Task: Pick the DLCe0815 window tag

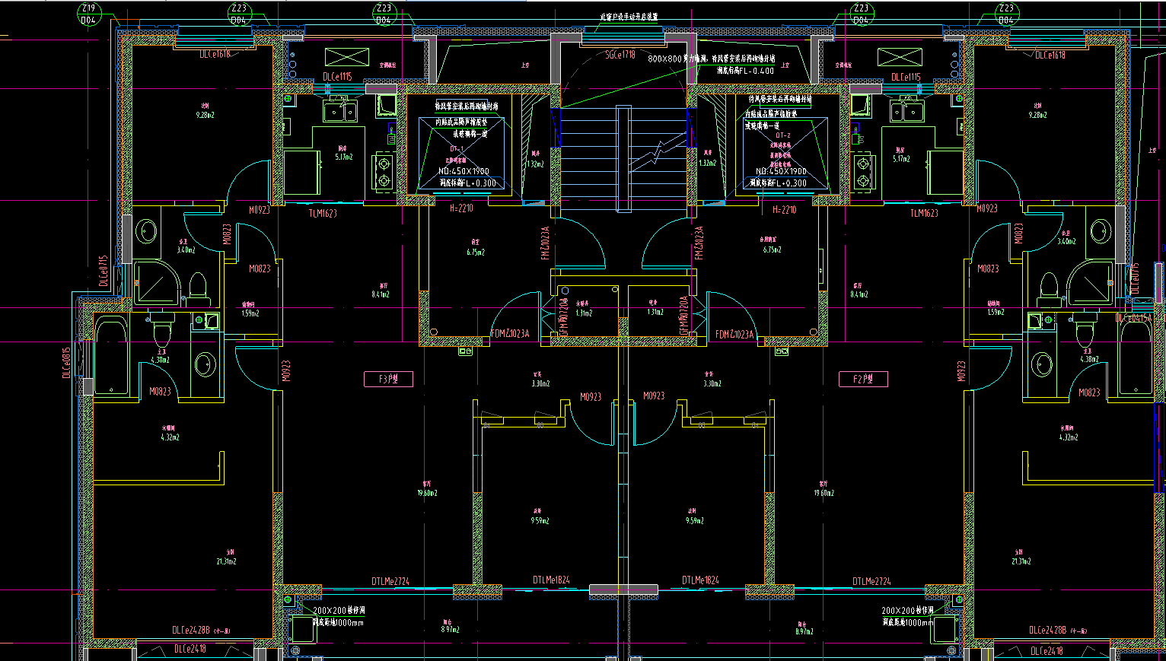Action: click(67, 362)
